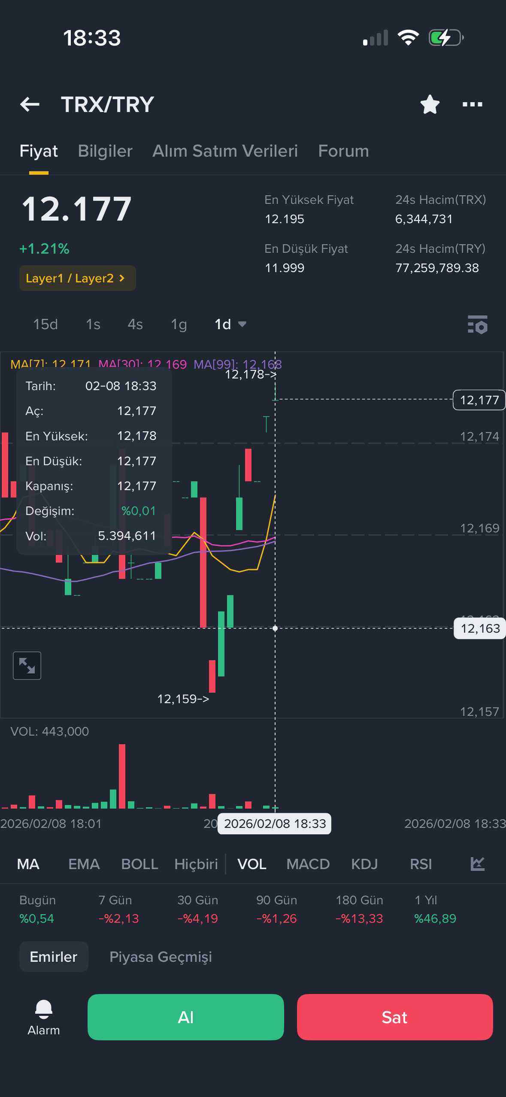Open the indicator chart icon beside RSI
The height and width of the screenshot is (1097, 506).
477,864
